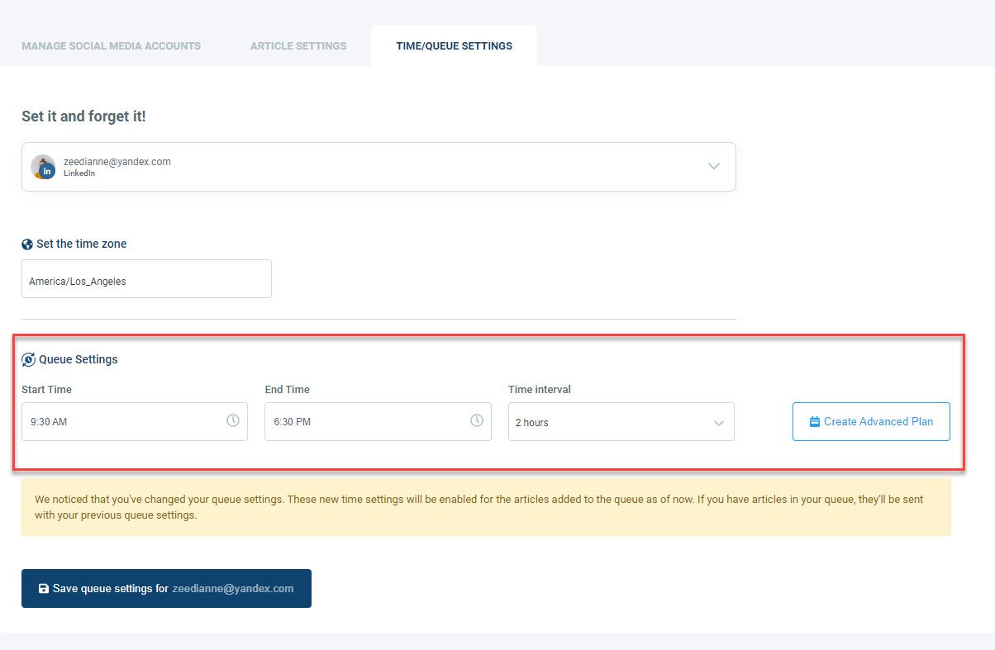Screen dimensions: 995x650
Task: Click the zeedianne@yandex.com email text in the account selector
Action: tap(117, 162)
